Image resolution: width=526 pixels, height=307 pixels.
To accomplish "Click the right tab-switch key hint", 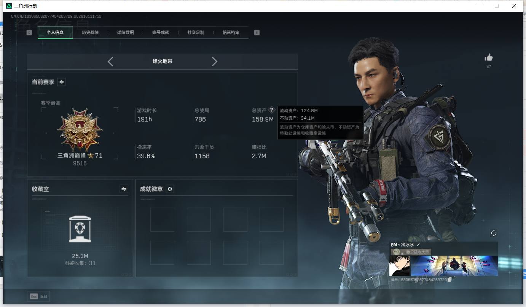I will (x=257, y=33).
